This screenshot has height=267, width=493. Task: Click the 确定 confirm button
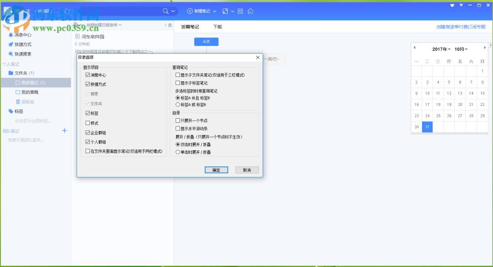(216, 170)
